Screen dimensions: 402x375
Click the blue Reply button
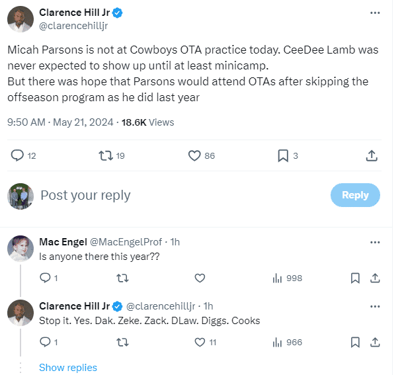coord(355,195)
